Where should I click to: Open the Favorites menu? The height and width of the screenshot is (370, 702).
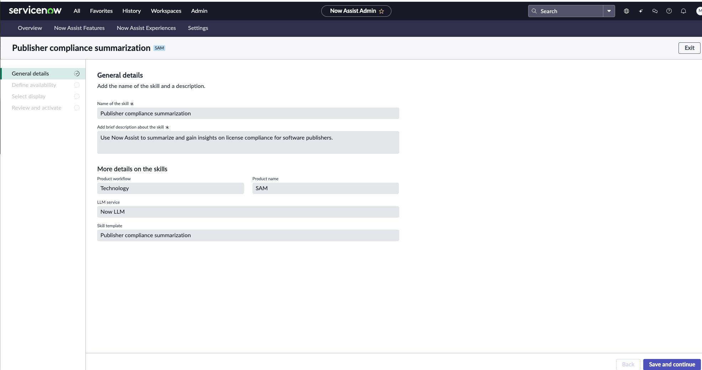click(x=101, y=11)
